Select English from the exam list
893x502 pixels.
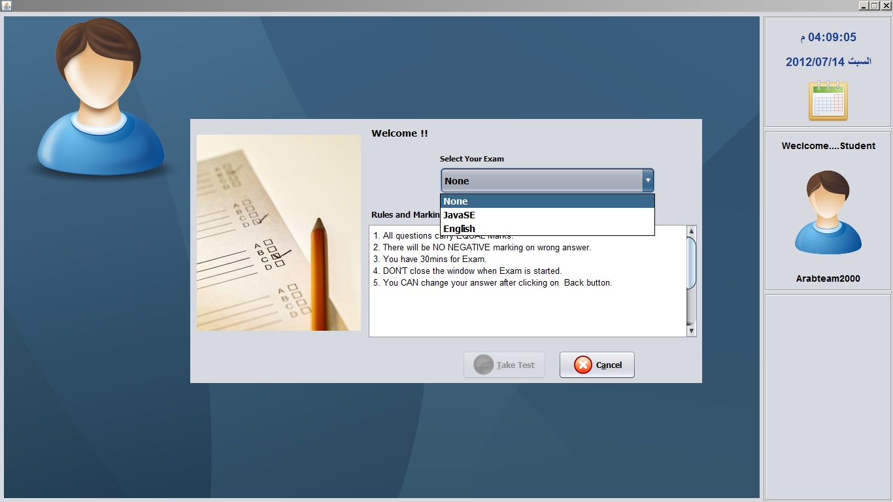pos(547,229)
